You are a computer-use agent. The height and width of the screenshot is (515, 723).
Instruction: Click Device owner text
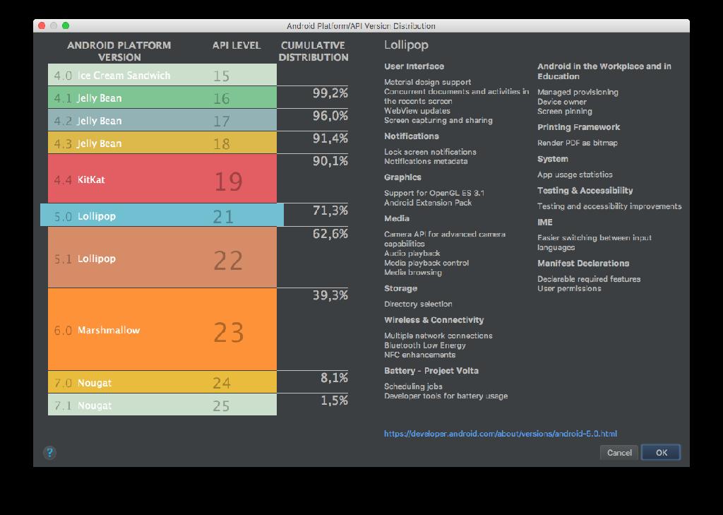coord(561,102)
